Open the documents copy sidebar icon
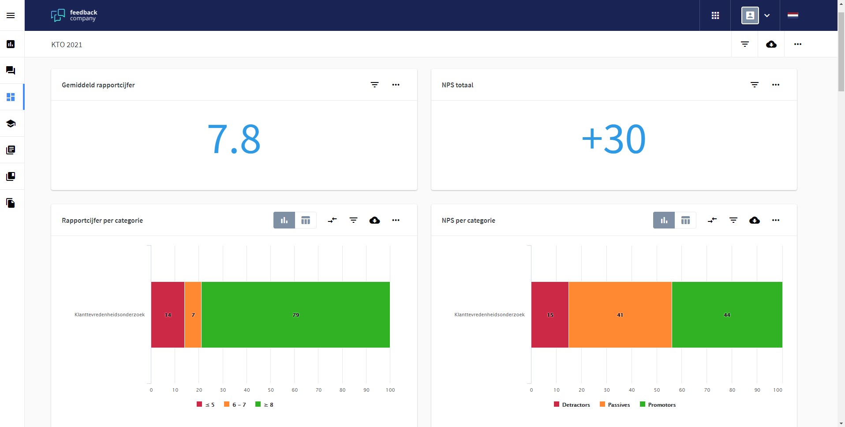Image resolution: width=845 pixels, height=427 pixels. (x=11, y=203)
